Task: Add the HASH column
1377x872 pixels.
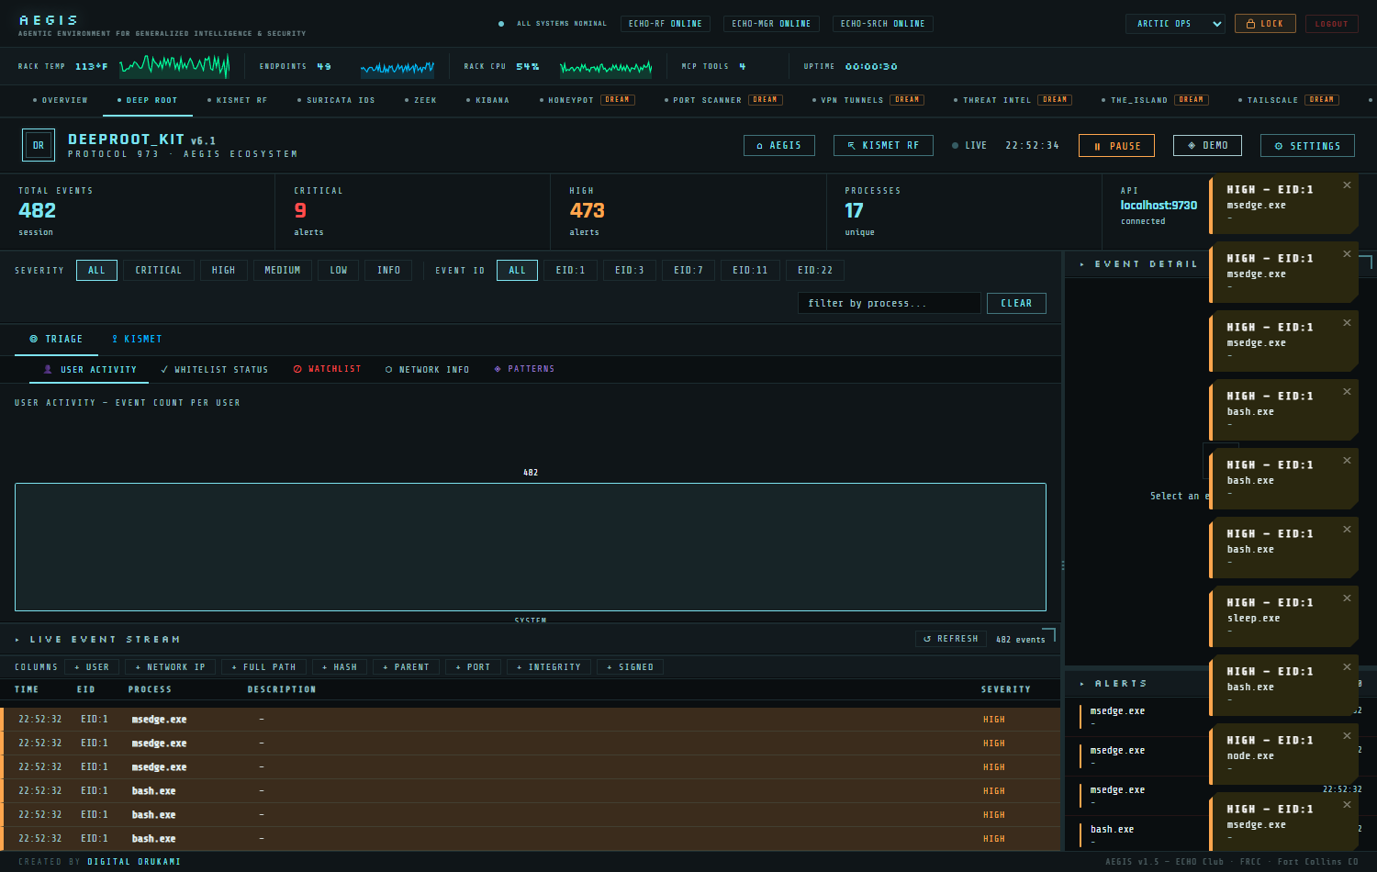Action: pyautogui.click(x=340, y=667)
